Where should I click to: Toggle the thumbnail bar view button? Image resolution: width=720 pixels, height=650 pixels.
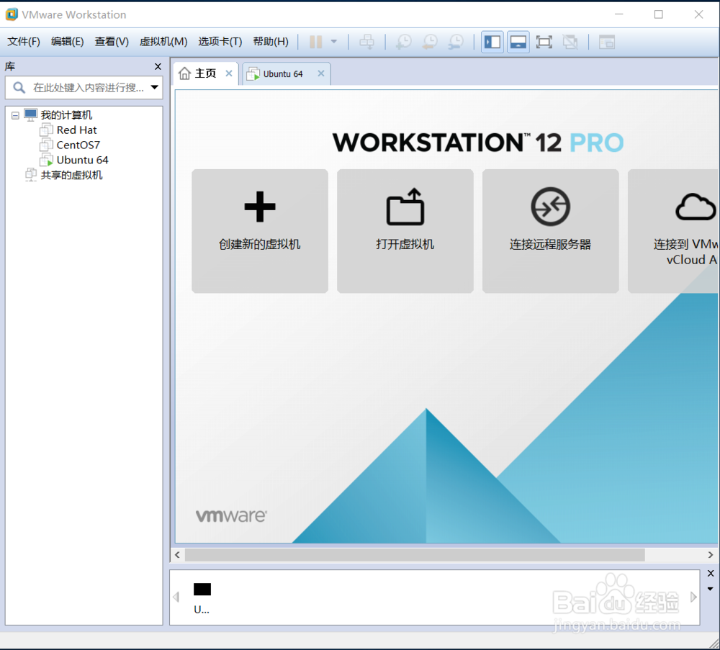click(x=518, y=42)
